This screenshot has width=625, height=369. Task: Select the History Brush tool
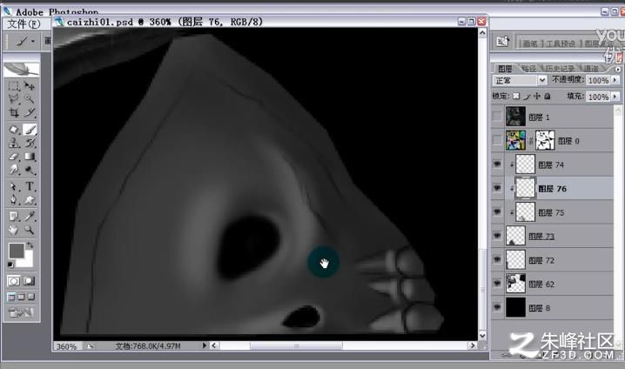click(x=30, y=143)
